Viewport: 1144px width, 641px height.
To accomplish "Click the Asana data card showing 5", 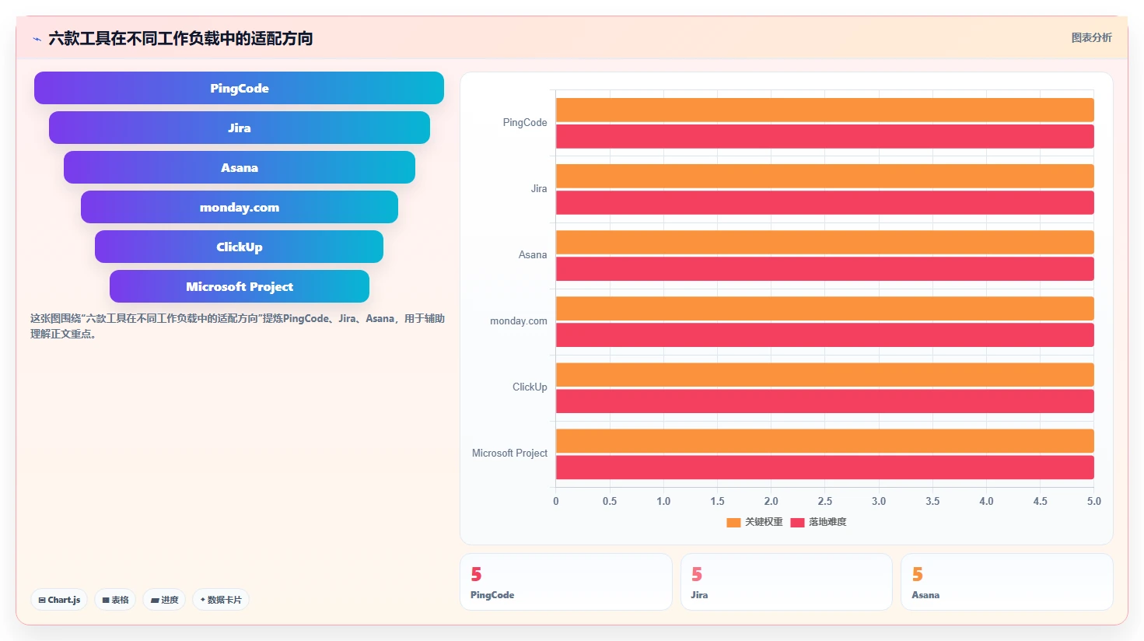I will click(x=1007, y=582).
